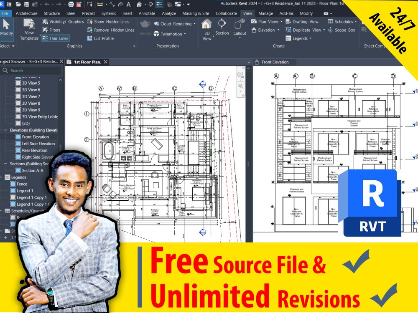The width and height of the screenshot is (418, 313).
Task: Open Visibility/Graphics overrides
Action: pos(63,22)
